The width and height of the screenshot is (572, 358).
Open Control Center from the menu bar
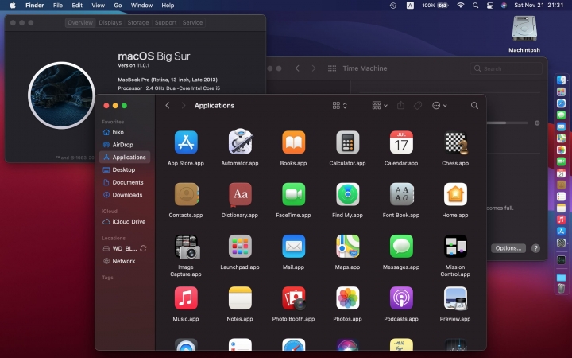490,6
